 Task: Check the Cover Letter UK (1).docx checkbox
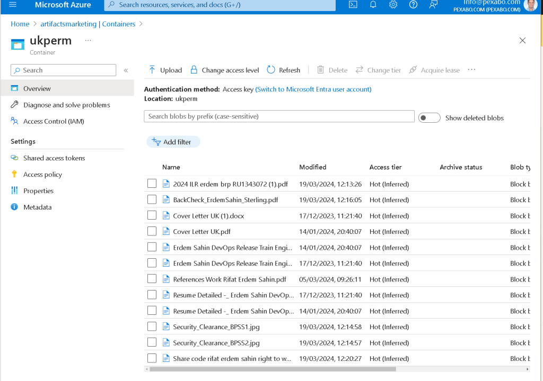(x=152, y=215)
